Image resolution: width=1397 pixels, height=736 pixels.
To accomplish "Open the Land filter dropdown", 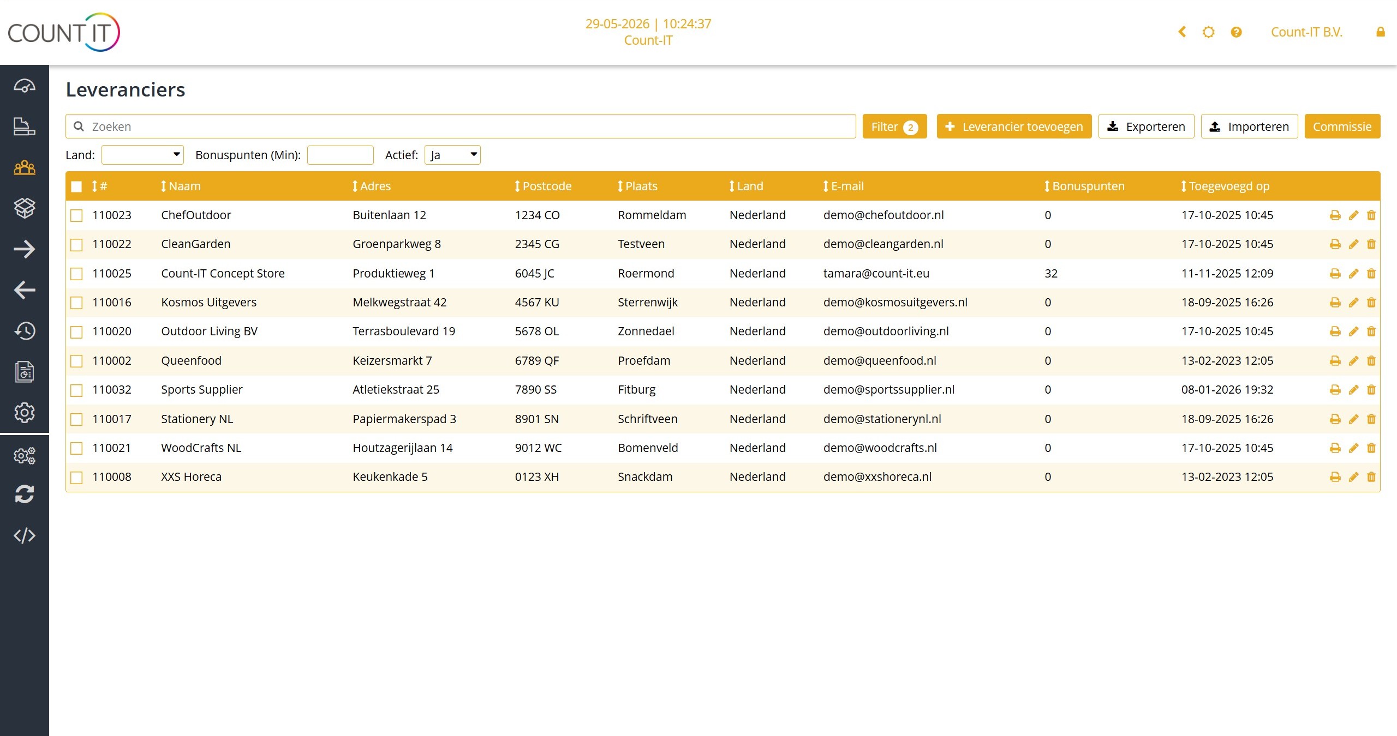I will [142, 155].
